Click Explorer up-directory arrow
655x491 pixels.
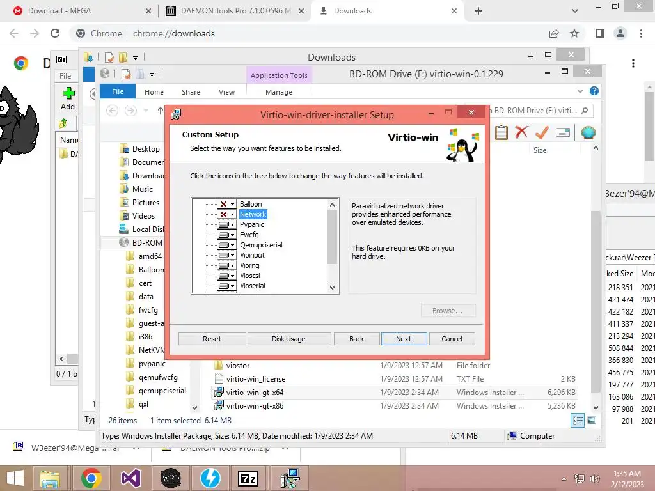click(161, 111)
